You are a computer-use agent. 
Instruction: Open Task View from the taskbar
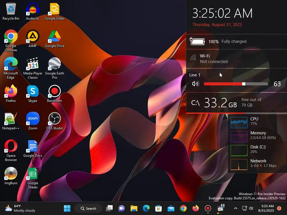(109, 208)
